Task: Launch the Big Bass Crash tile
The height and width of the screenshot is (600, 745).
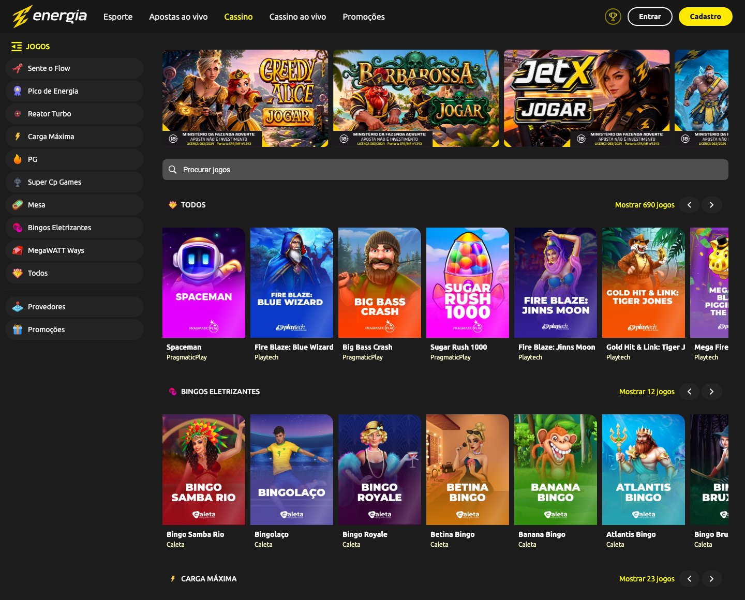Action: coord(380,283)
